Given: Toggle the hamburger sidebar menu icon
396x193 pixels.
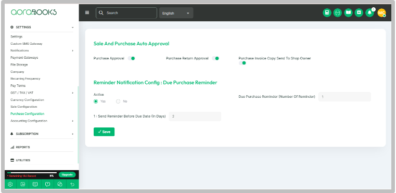Looking at the screenshot, I should click(87, 12).
